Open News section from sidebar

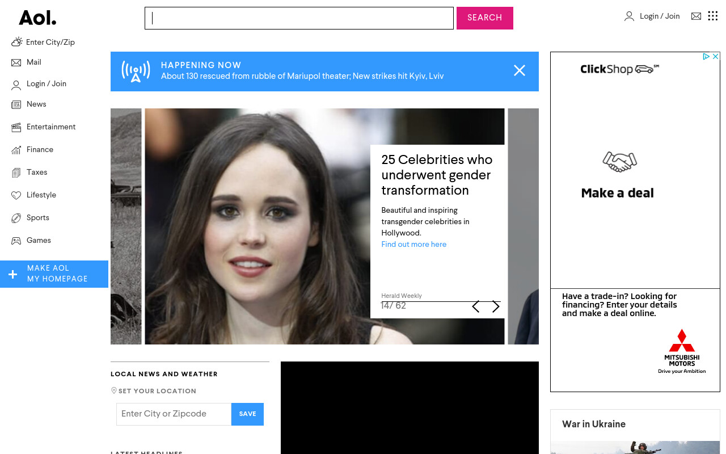[36, 104]
